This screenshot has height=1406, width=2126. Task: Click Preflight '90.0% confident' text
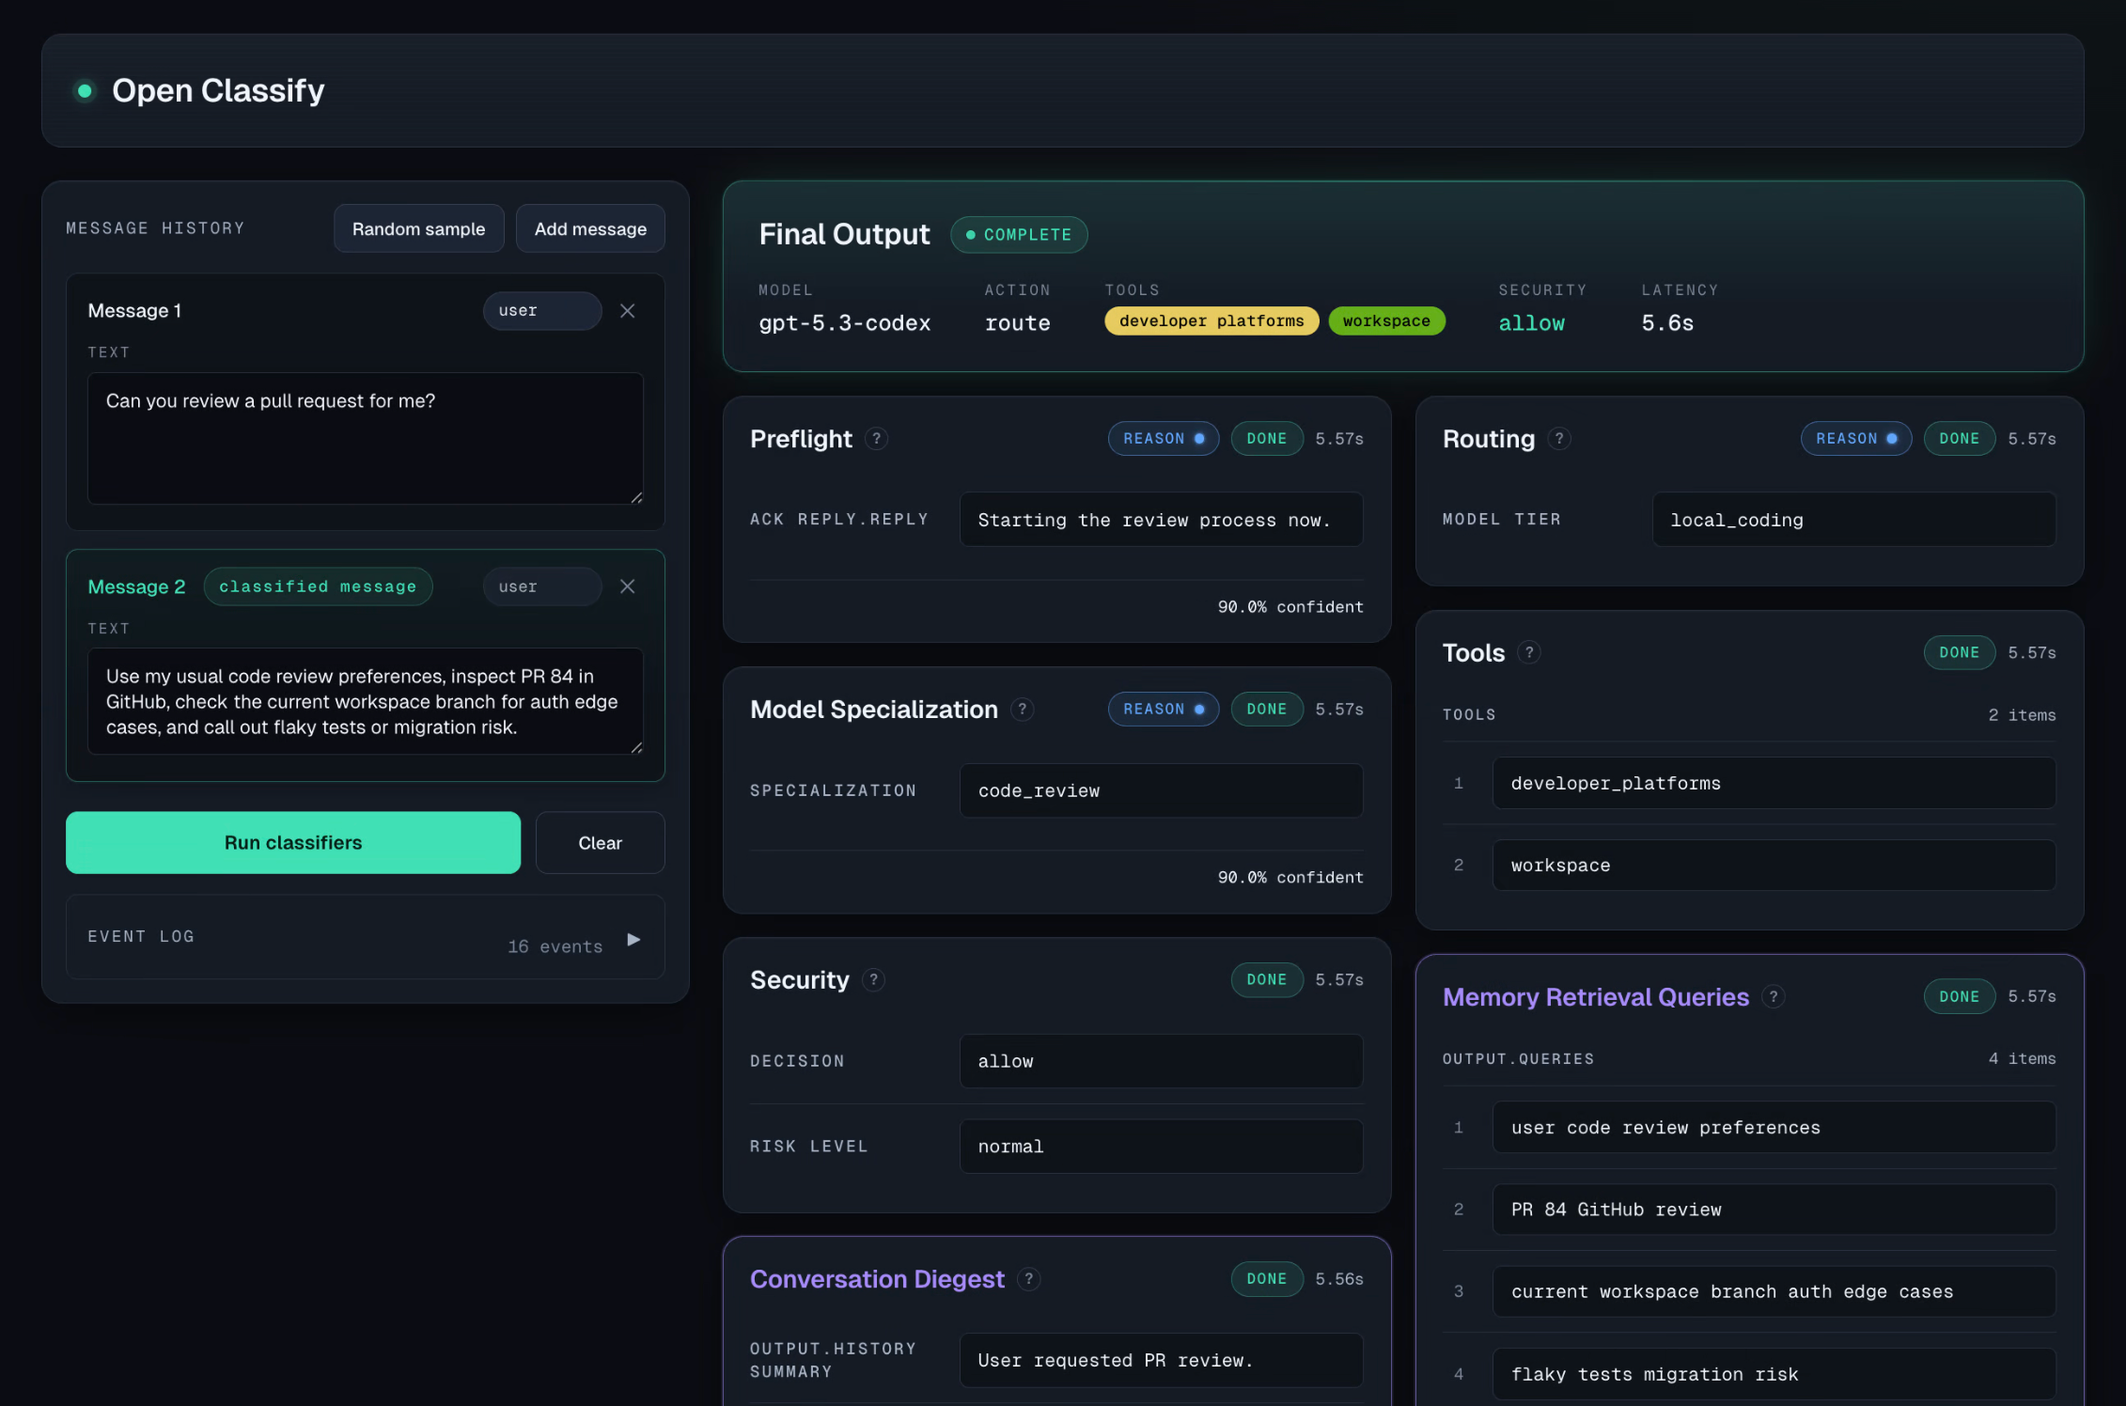click(x=1290, y=607)
